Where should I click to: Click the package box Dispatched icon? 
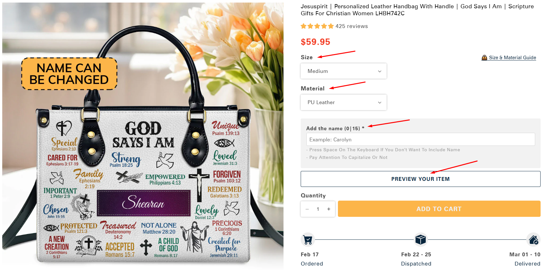(421, 239)
